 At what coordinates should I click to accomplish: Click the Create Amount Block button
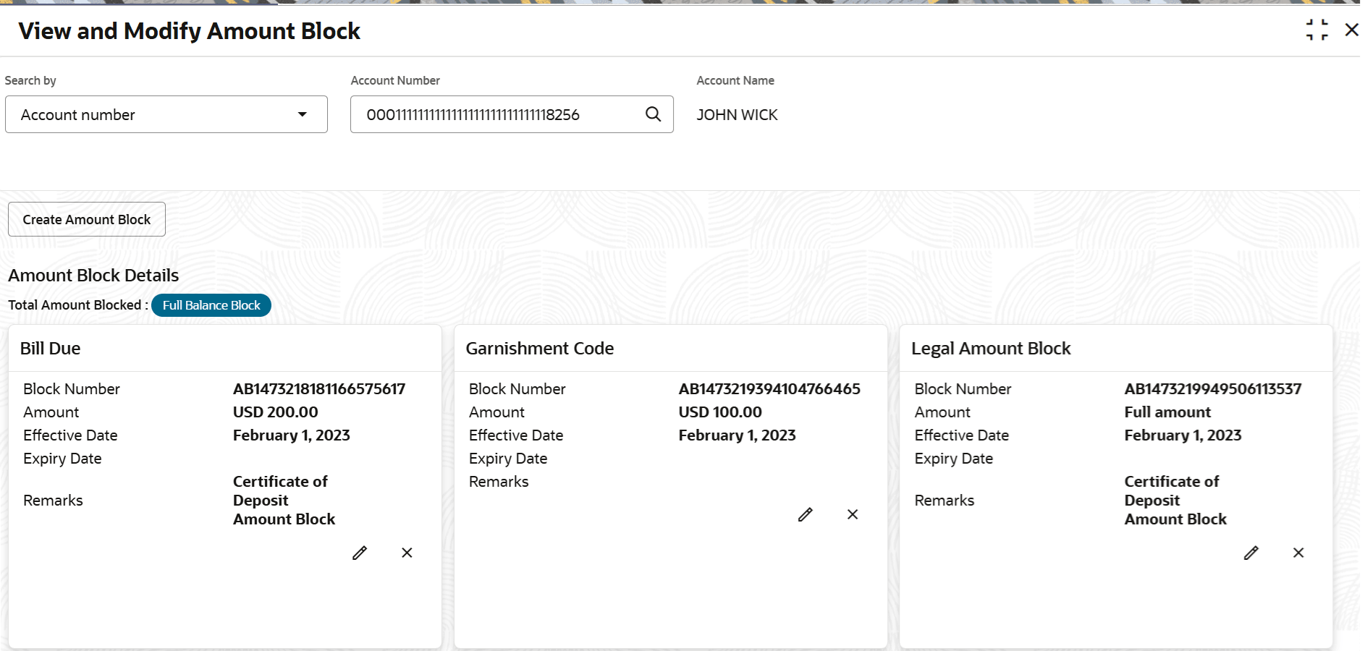pyautogui.click(x=87, y=219)
